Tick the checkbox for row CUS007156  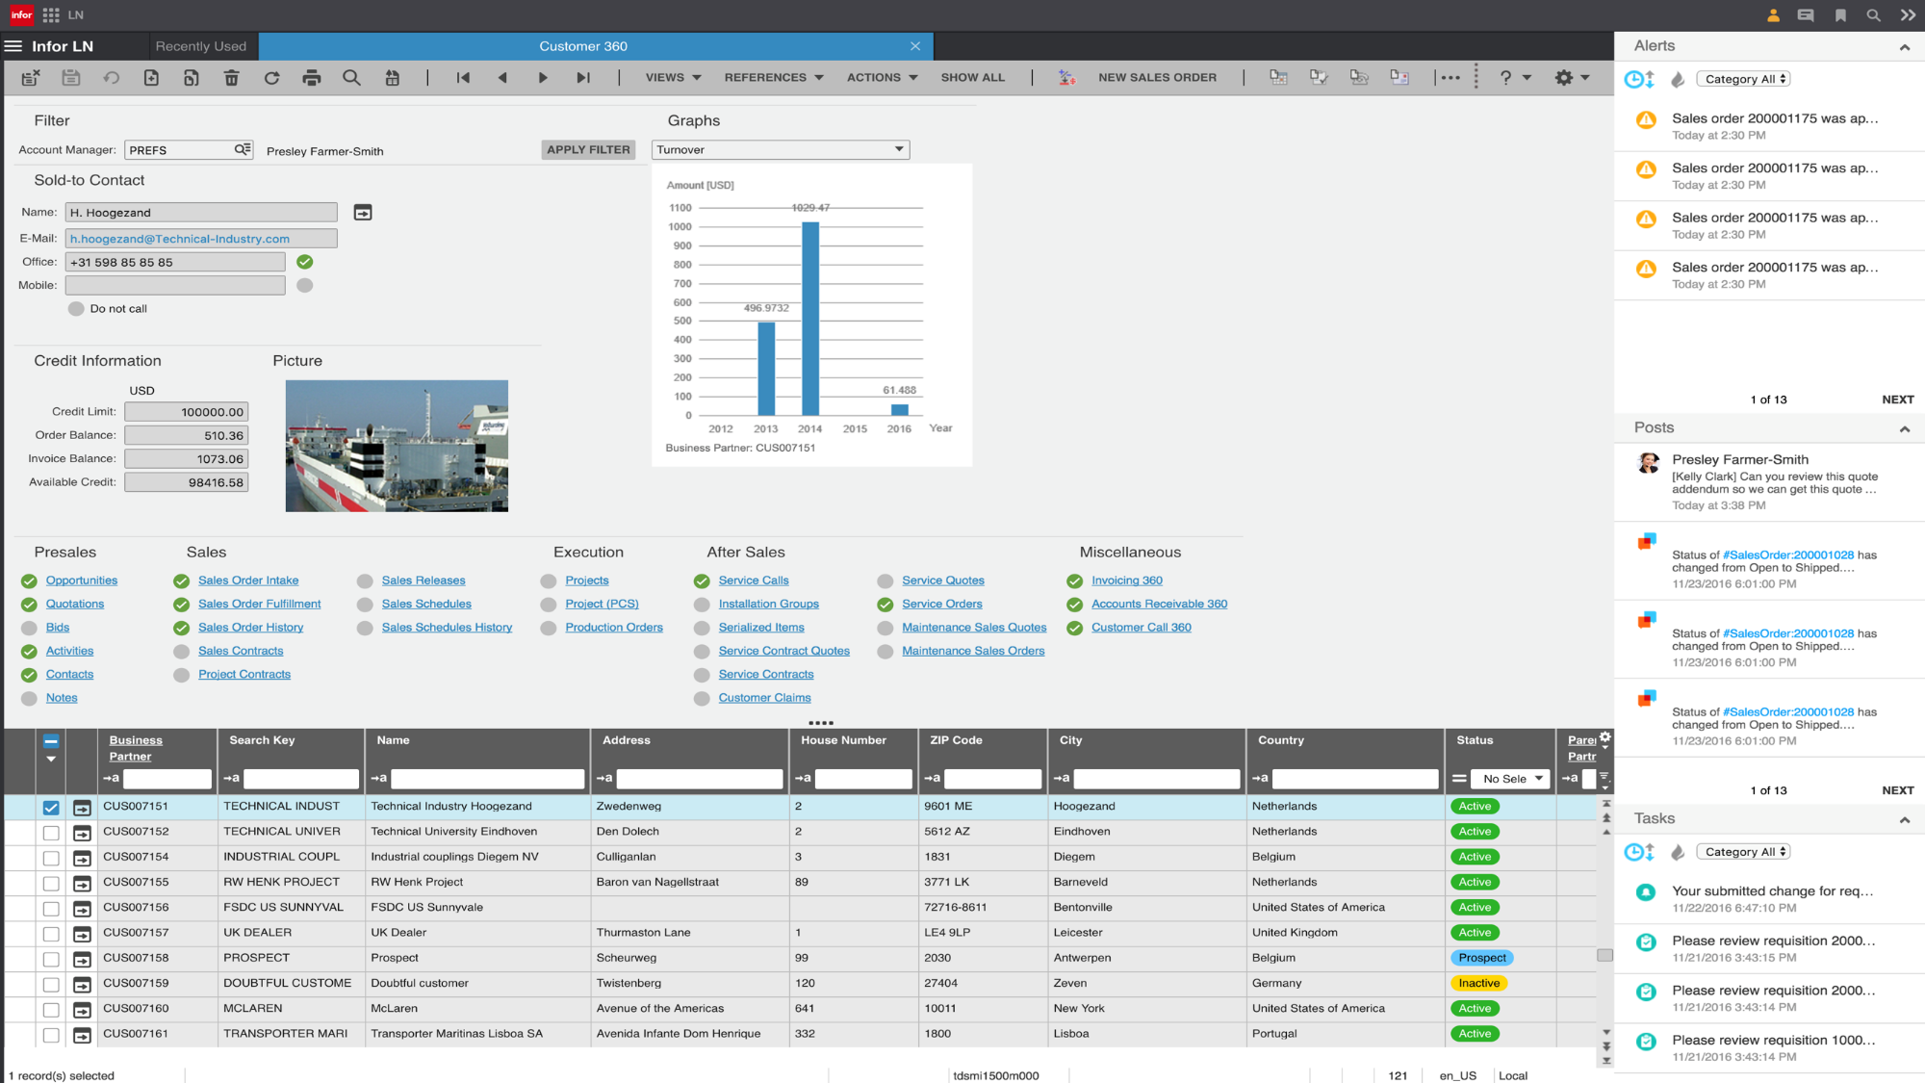point(51,909)
